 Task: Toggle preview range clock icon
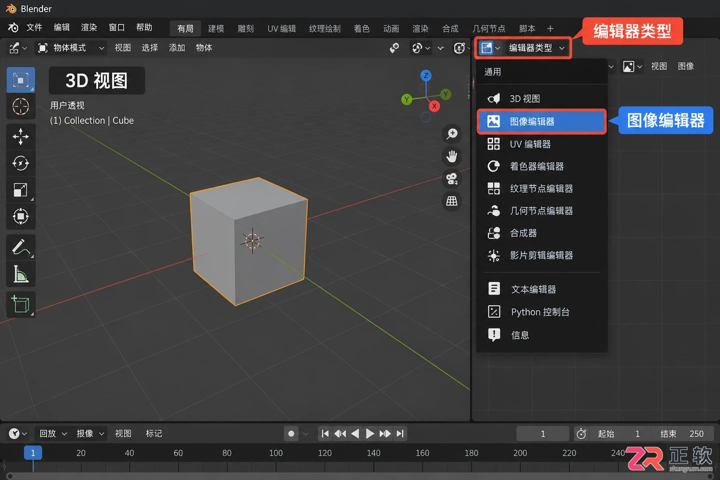point(581,434)
